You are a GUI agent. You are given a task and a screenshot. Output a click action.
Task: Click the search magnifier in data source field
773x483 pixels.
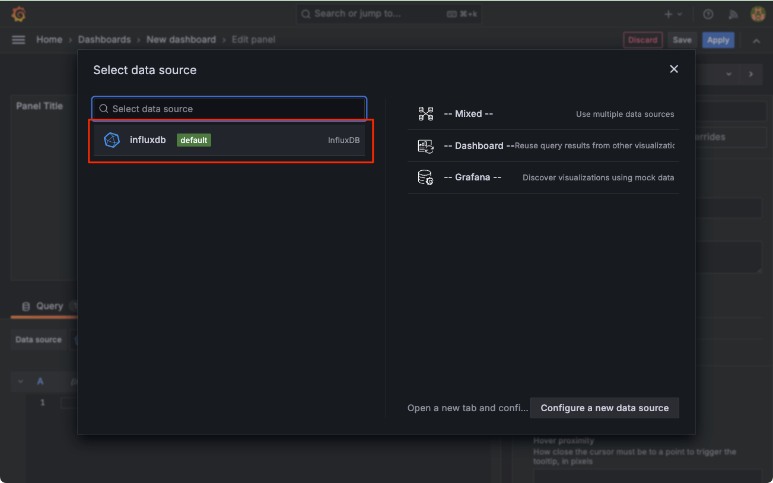tap(104, 109)
